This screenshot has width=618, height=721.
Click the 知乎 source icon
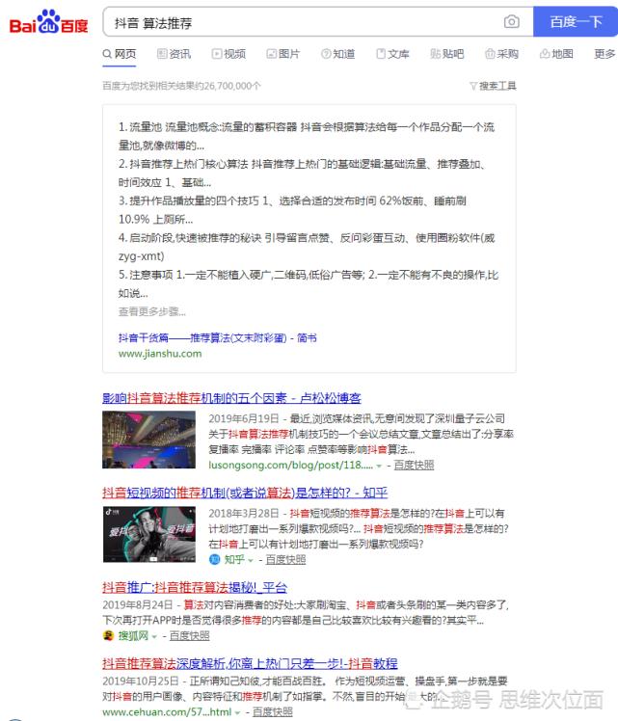click(215, 560)
